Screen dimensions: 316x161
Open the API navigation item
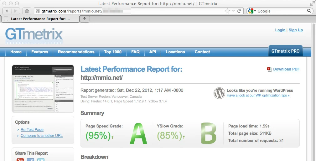tap(153, 52)
